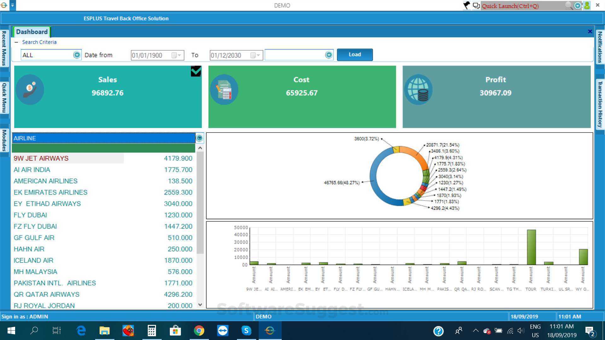
Task: Select the EK EMIRATES AIRLINES row
Action: (50, 192)
